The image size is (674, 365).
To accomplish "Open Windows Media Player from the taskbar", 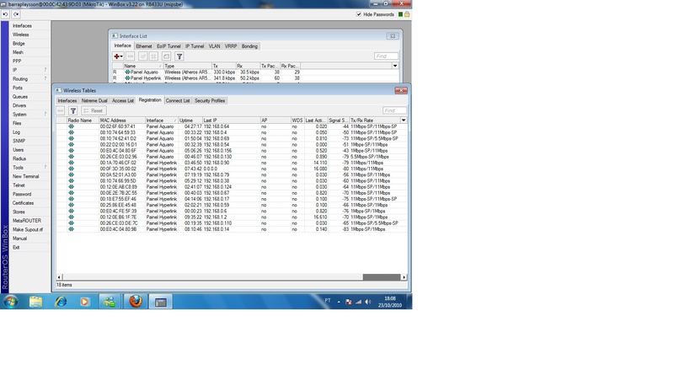I will [x=85, y=302].
